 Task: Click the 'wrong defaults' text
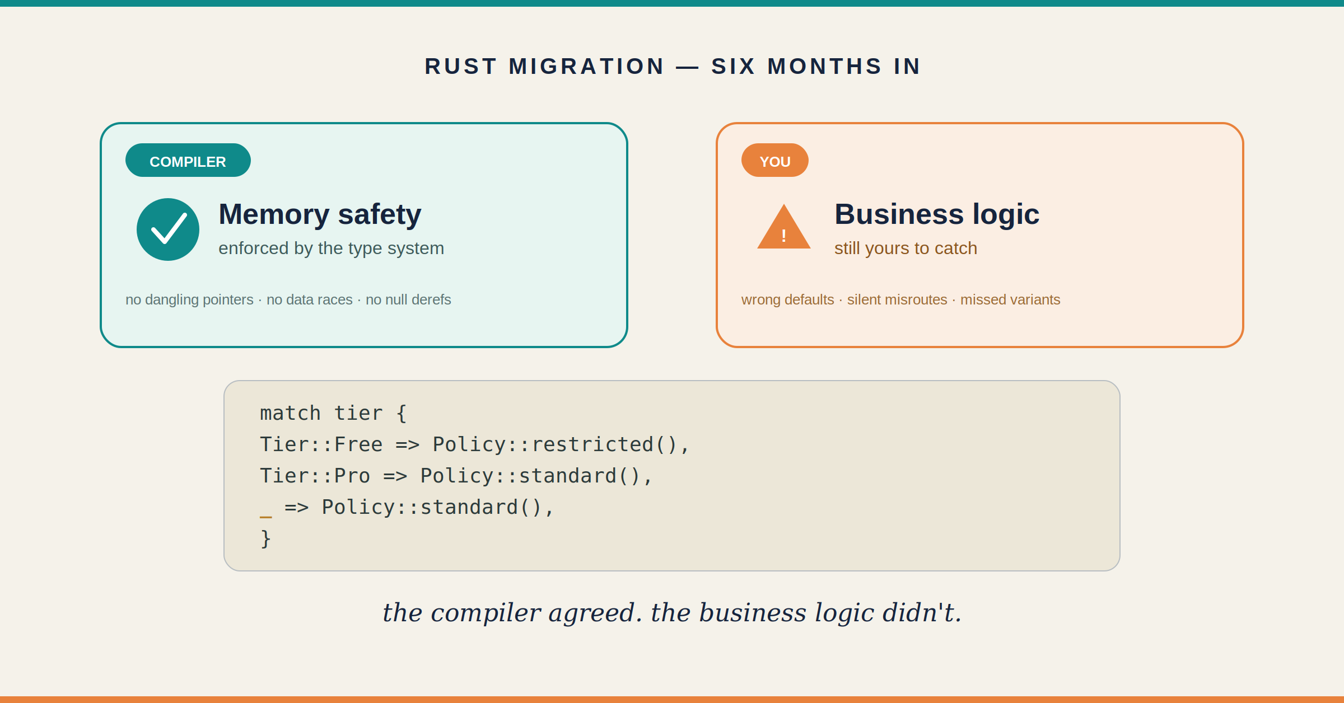787,299
